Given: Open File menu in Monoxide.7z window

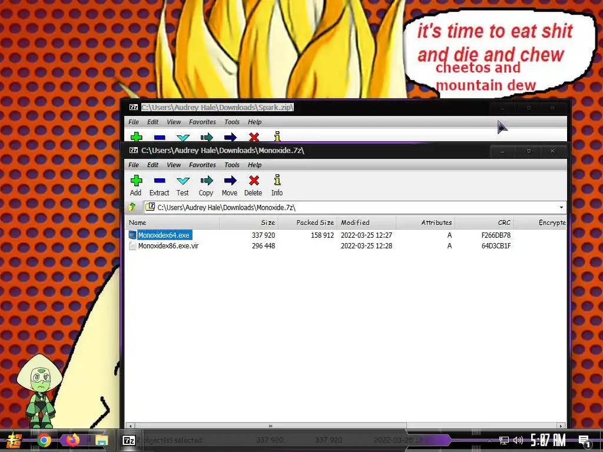Looking at the screenshot, I should (134, 165).
